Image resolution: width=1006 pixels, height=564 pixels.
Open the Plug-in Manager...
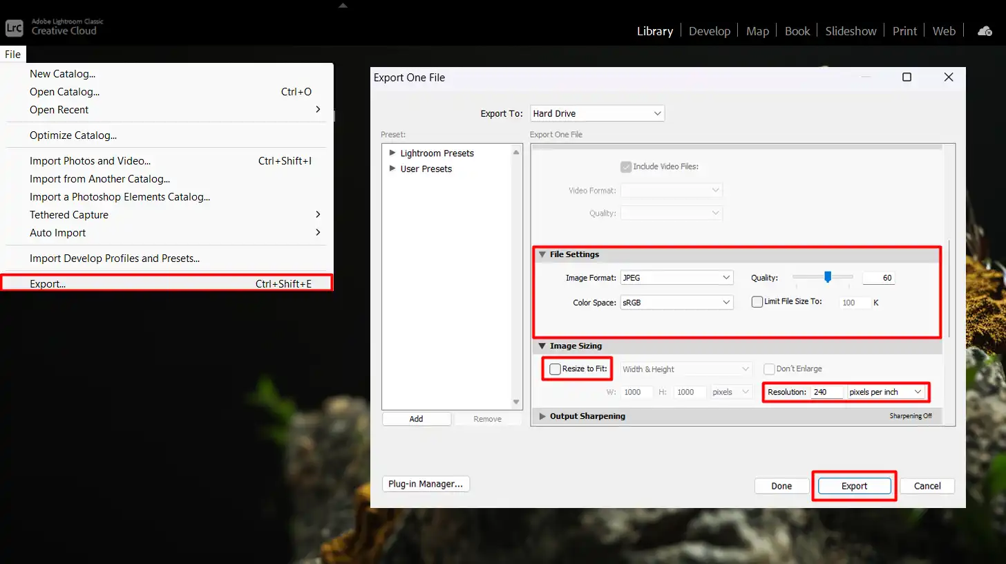click(x=426, y=484)
